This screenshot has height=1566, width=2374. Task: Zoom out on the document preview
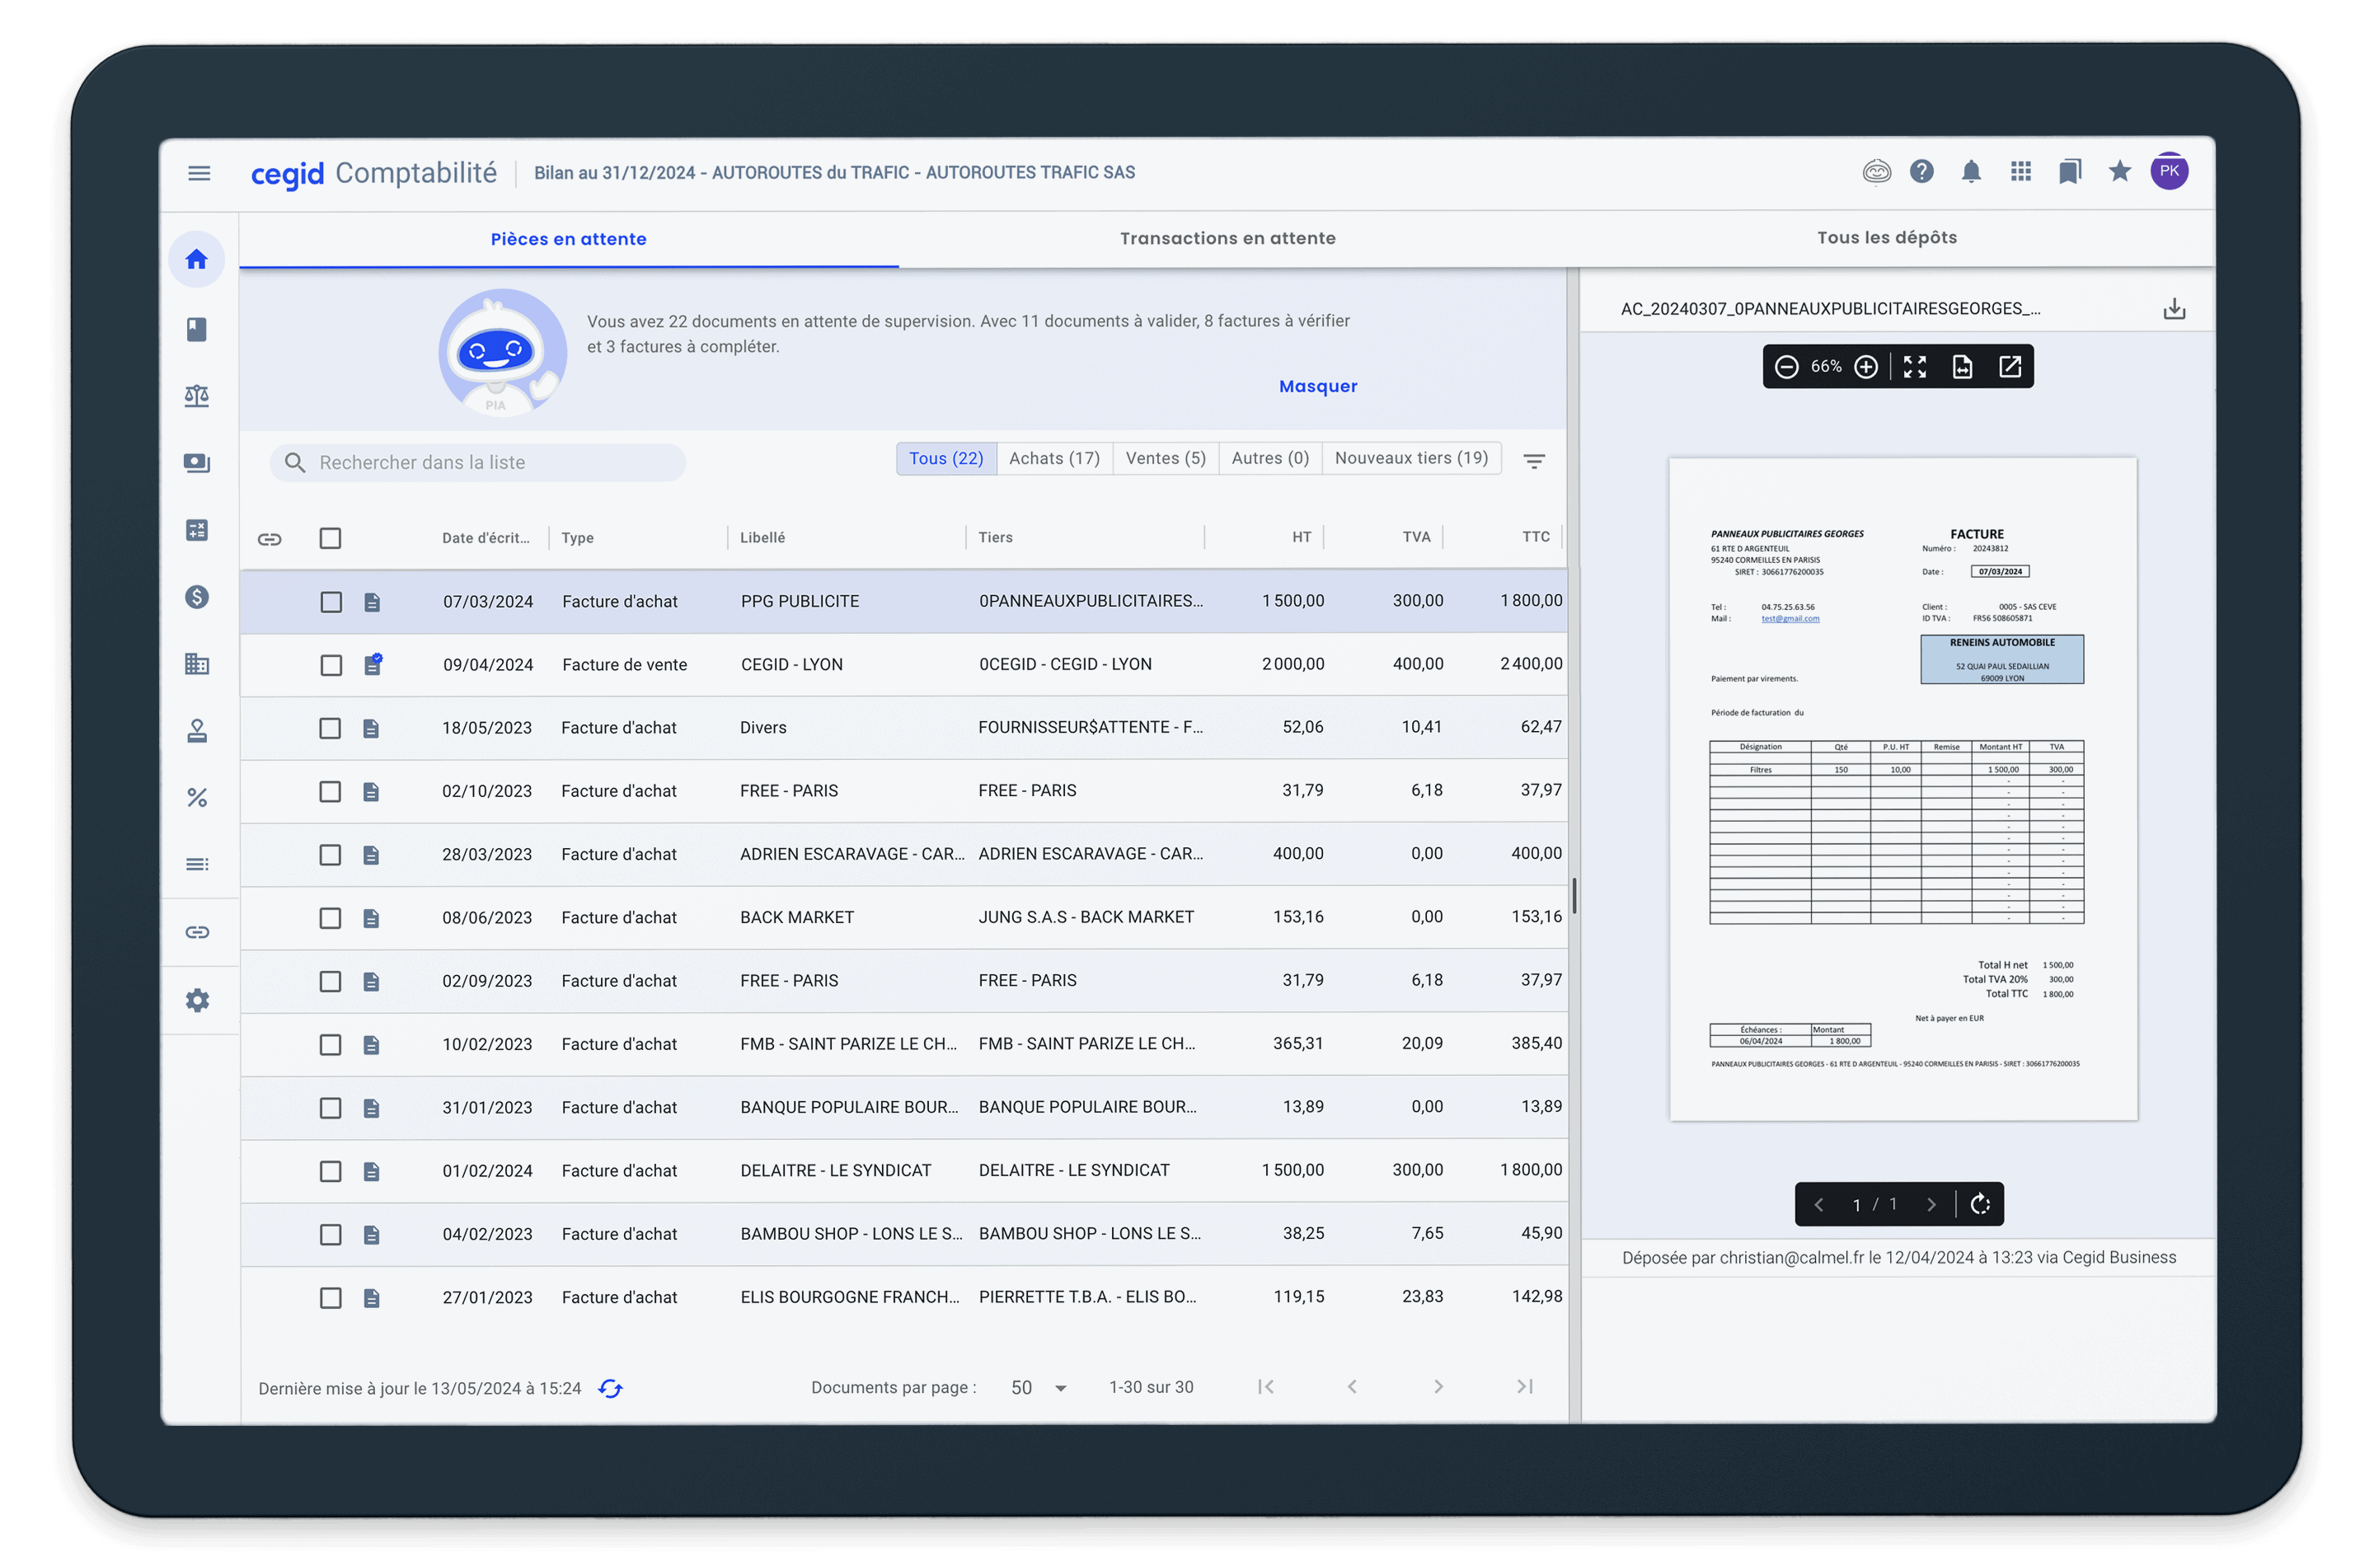pyautogui.click(x=1787, y=367)
